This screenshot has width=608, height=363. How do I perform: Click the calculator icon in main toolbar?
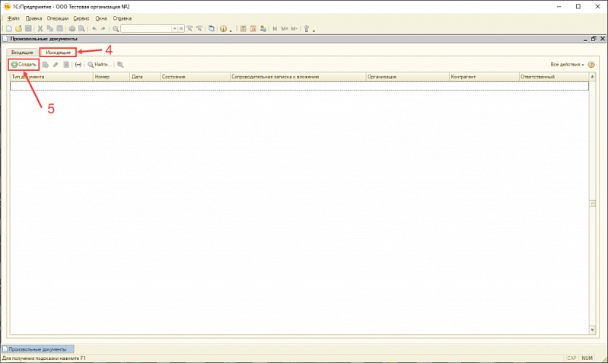coord(243,29)
